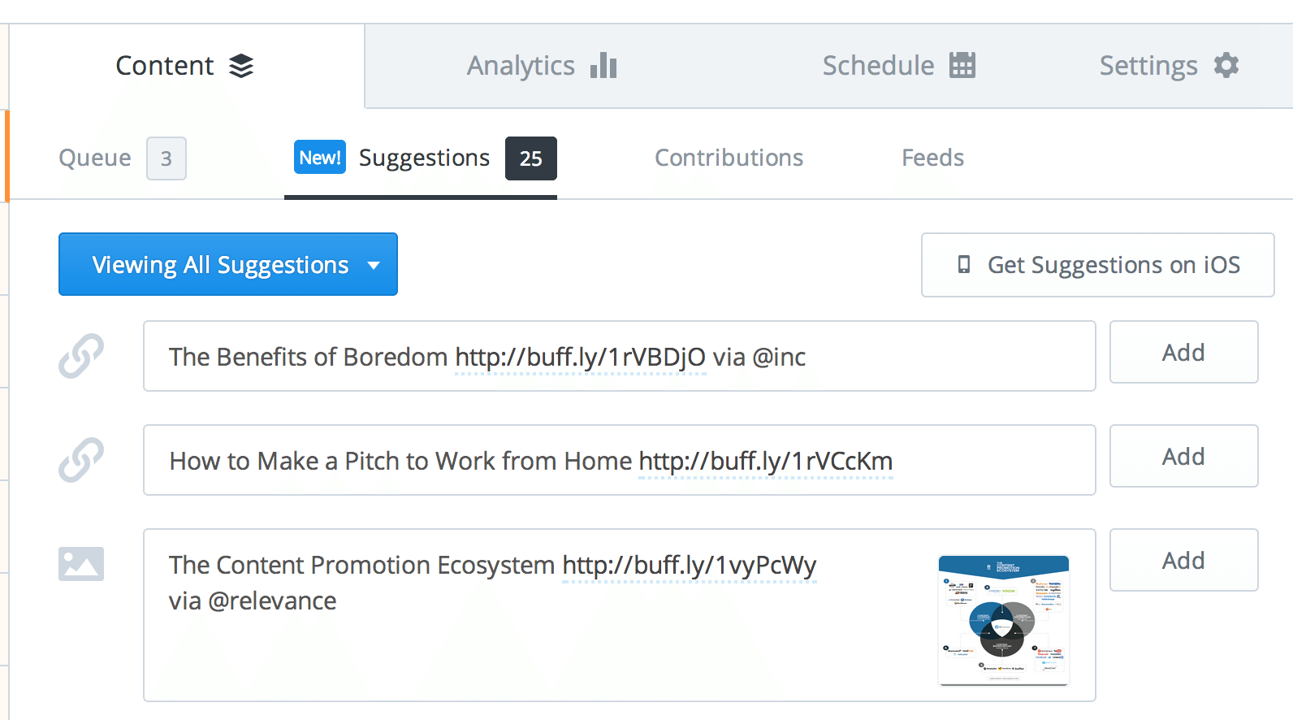Select the Analytics bar chart icon
The image size is (1293, 720).
coord(603,65)
